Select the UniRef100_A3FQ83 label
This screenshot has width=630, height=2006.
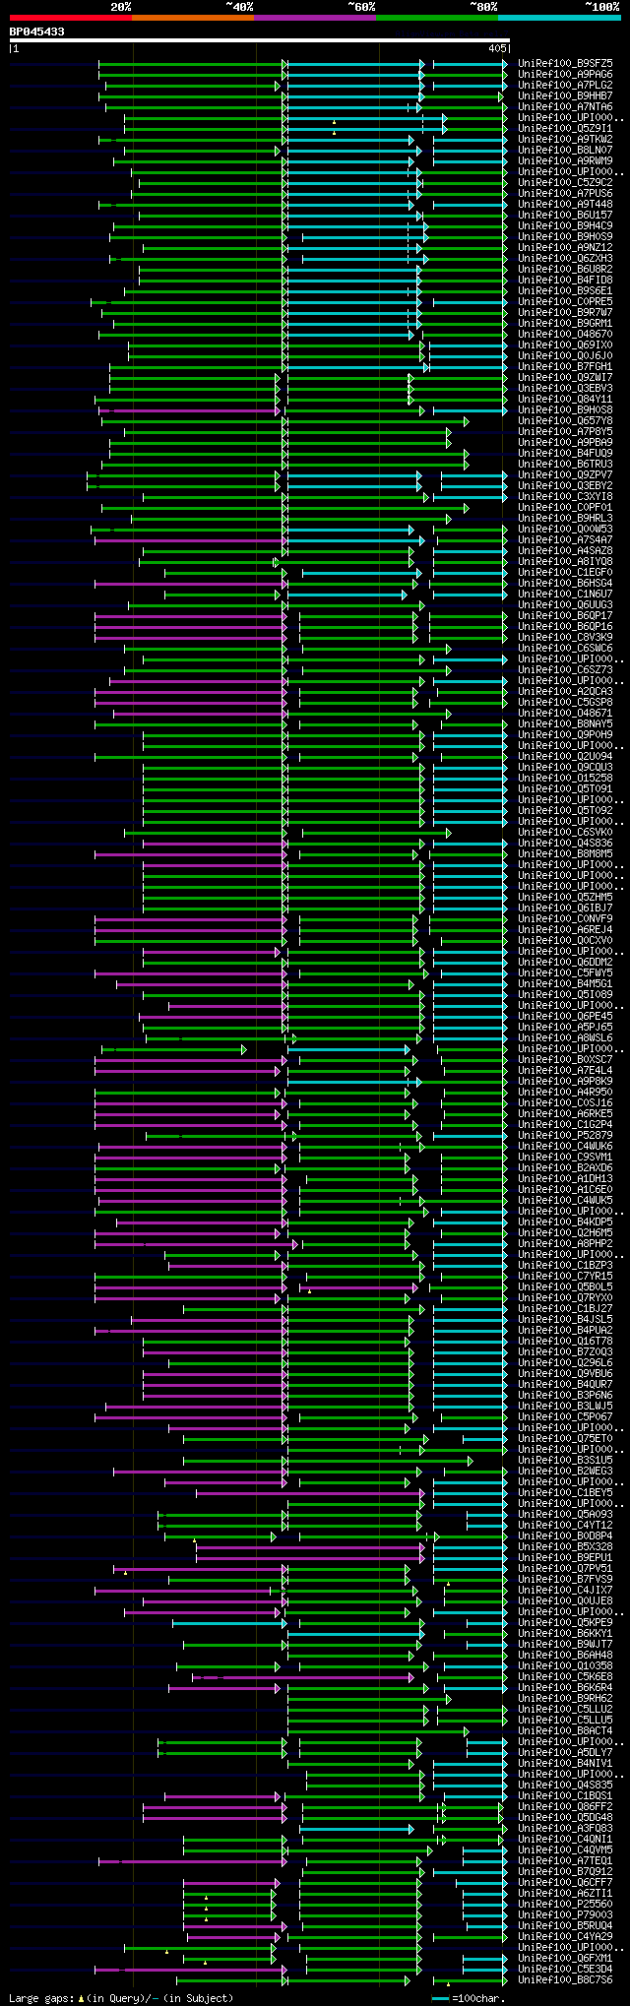point(565,1828)
